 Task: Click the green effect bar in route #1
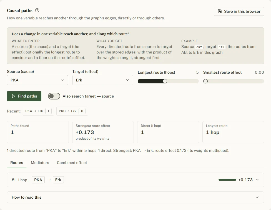coord(227,180)
